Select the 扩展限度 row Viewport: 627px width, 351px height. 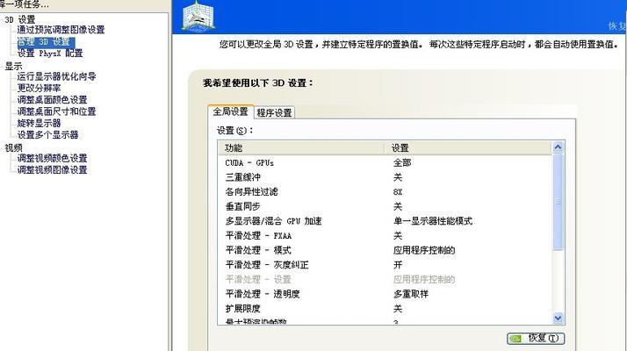[x=385, y=309]
